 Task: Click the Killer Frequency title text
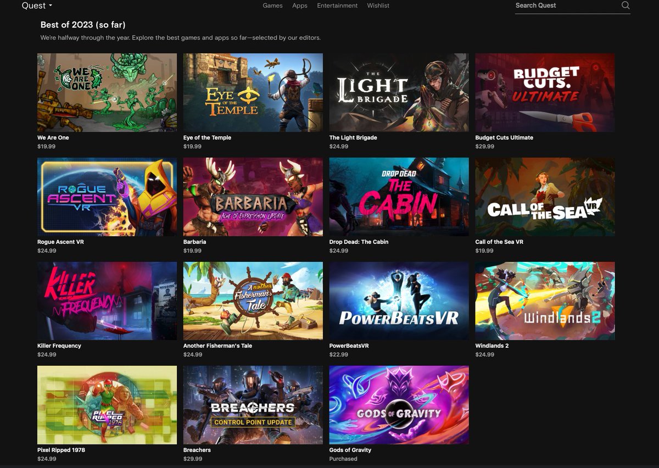pos(60,346)
